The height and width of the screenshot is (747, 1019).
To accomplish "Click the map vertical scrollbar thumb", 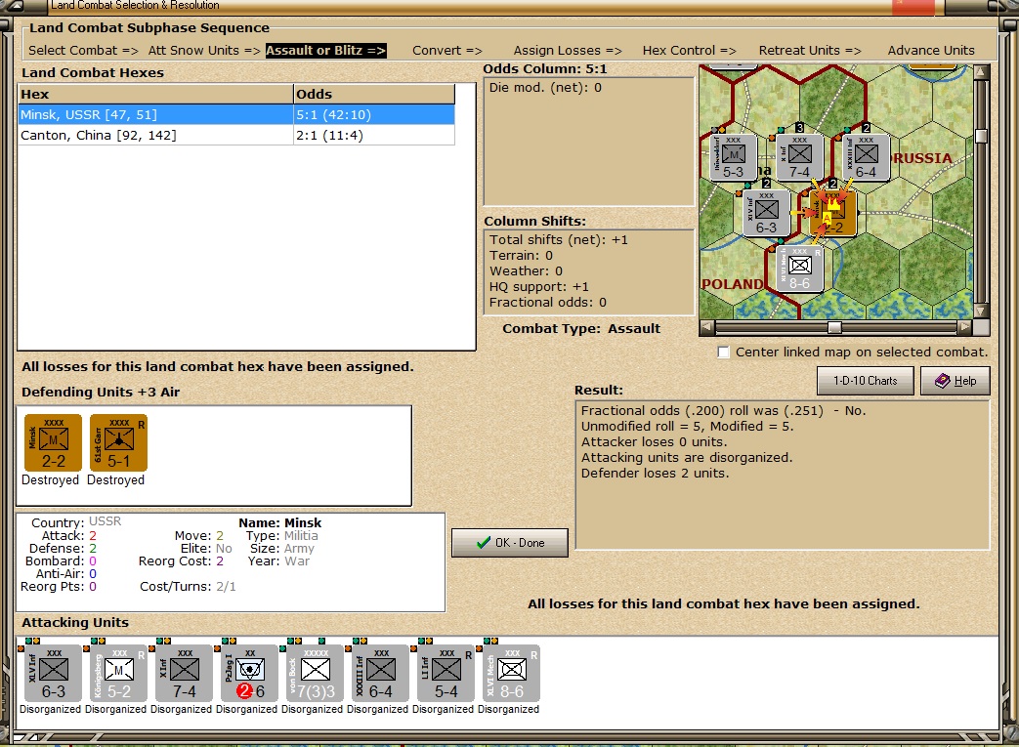I will (981, 136).
